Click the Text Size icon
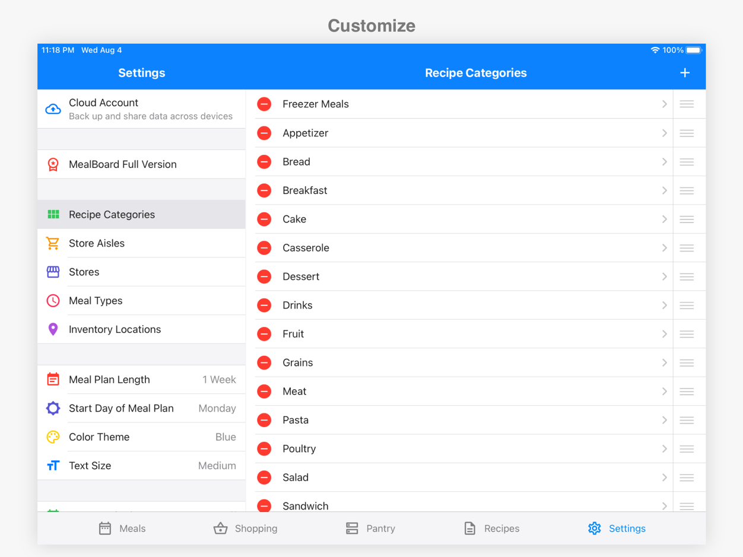Image resolution: width=743 pixels, height=557 pixels. [x=53, y=466]
